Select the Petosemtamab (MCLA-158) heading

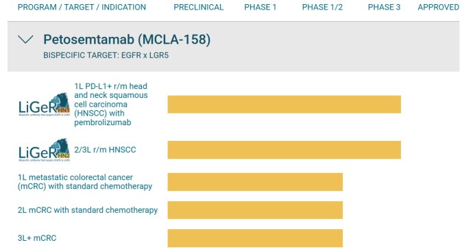[127, 40]
